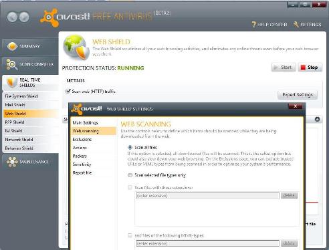This screenshot has width=329, height=250.
Task: Open Web scanning page in dialog
Action: click(x=94, y=131)
